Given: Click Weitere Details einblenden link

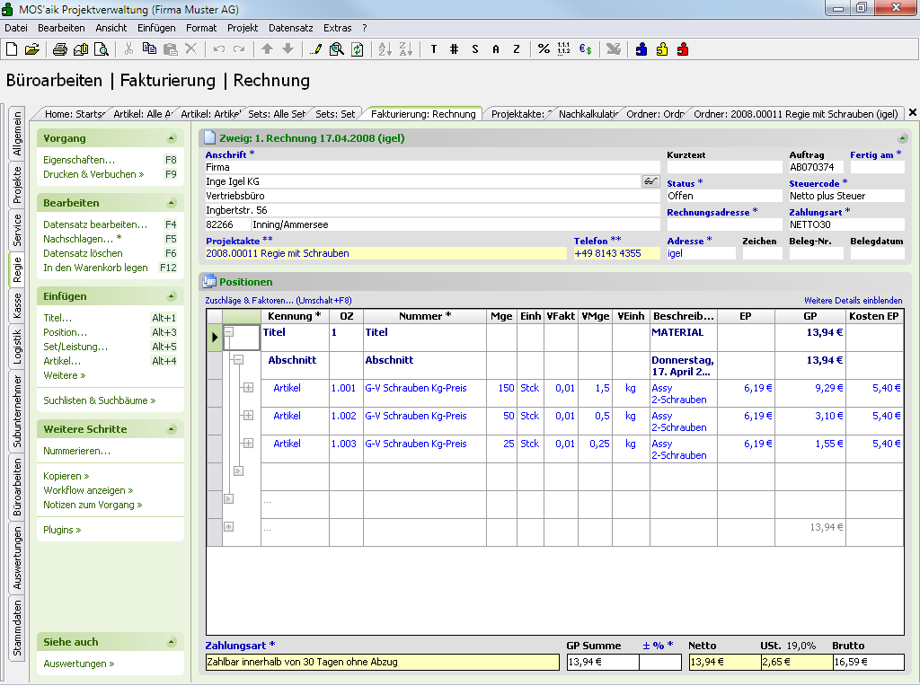Looking at the screenshot, I should [x=853, y=301].
